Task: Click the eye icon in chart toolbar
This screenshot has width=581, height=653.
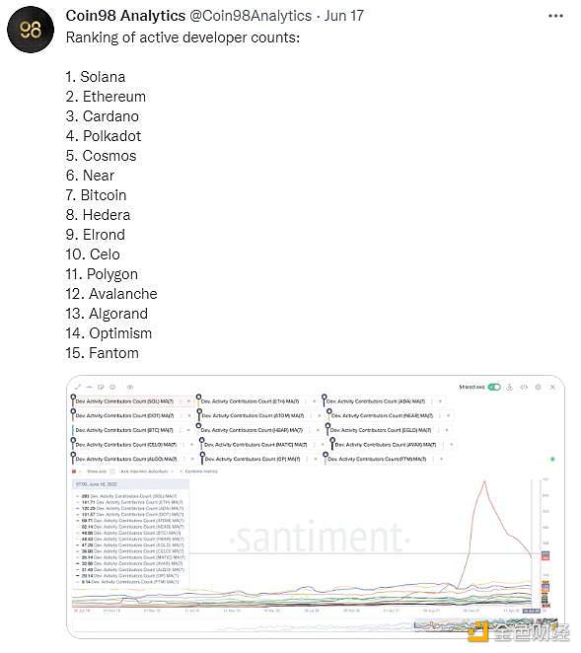Action: coord(130,387)
